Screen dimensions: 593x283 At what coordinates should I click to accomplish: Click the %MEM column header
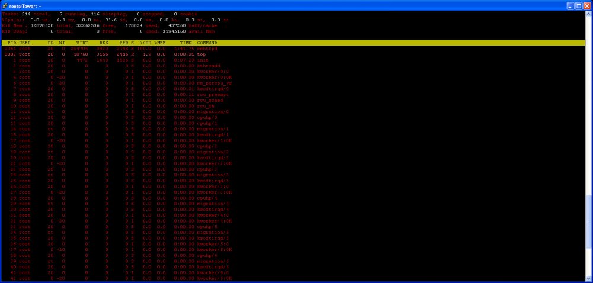pos(160,43)
